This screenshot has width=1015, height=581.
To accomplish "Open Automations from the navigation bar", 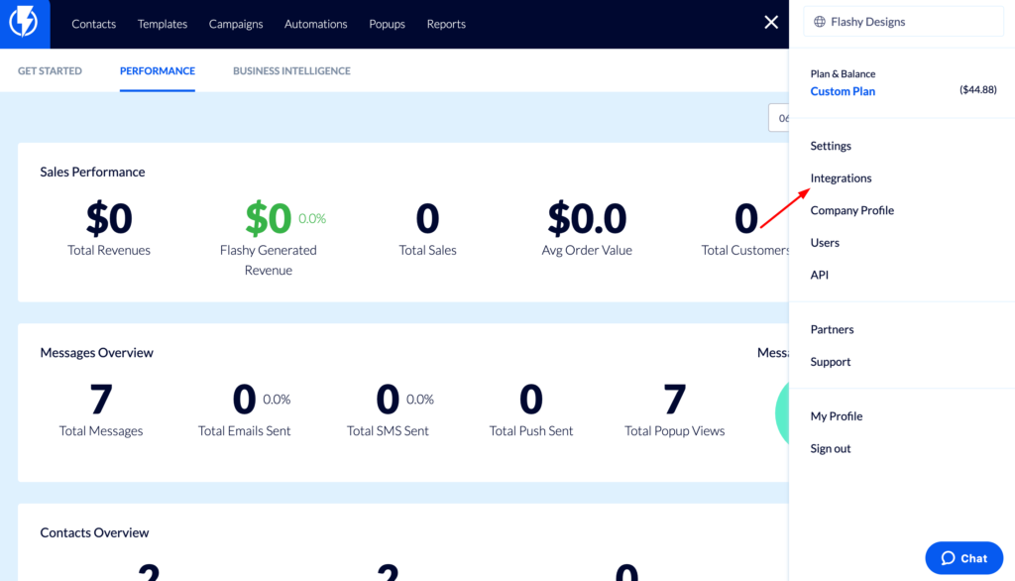I will click(x=316, y=24).
